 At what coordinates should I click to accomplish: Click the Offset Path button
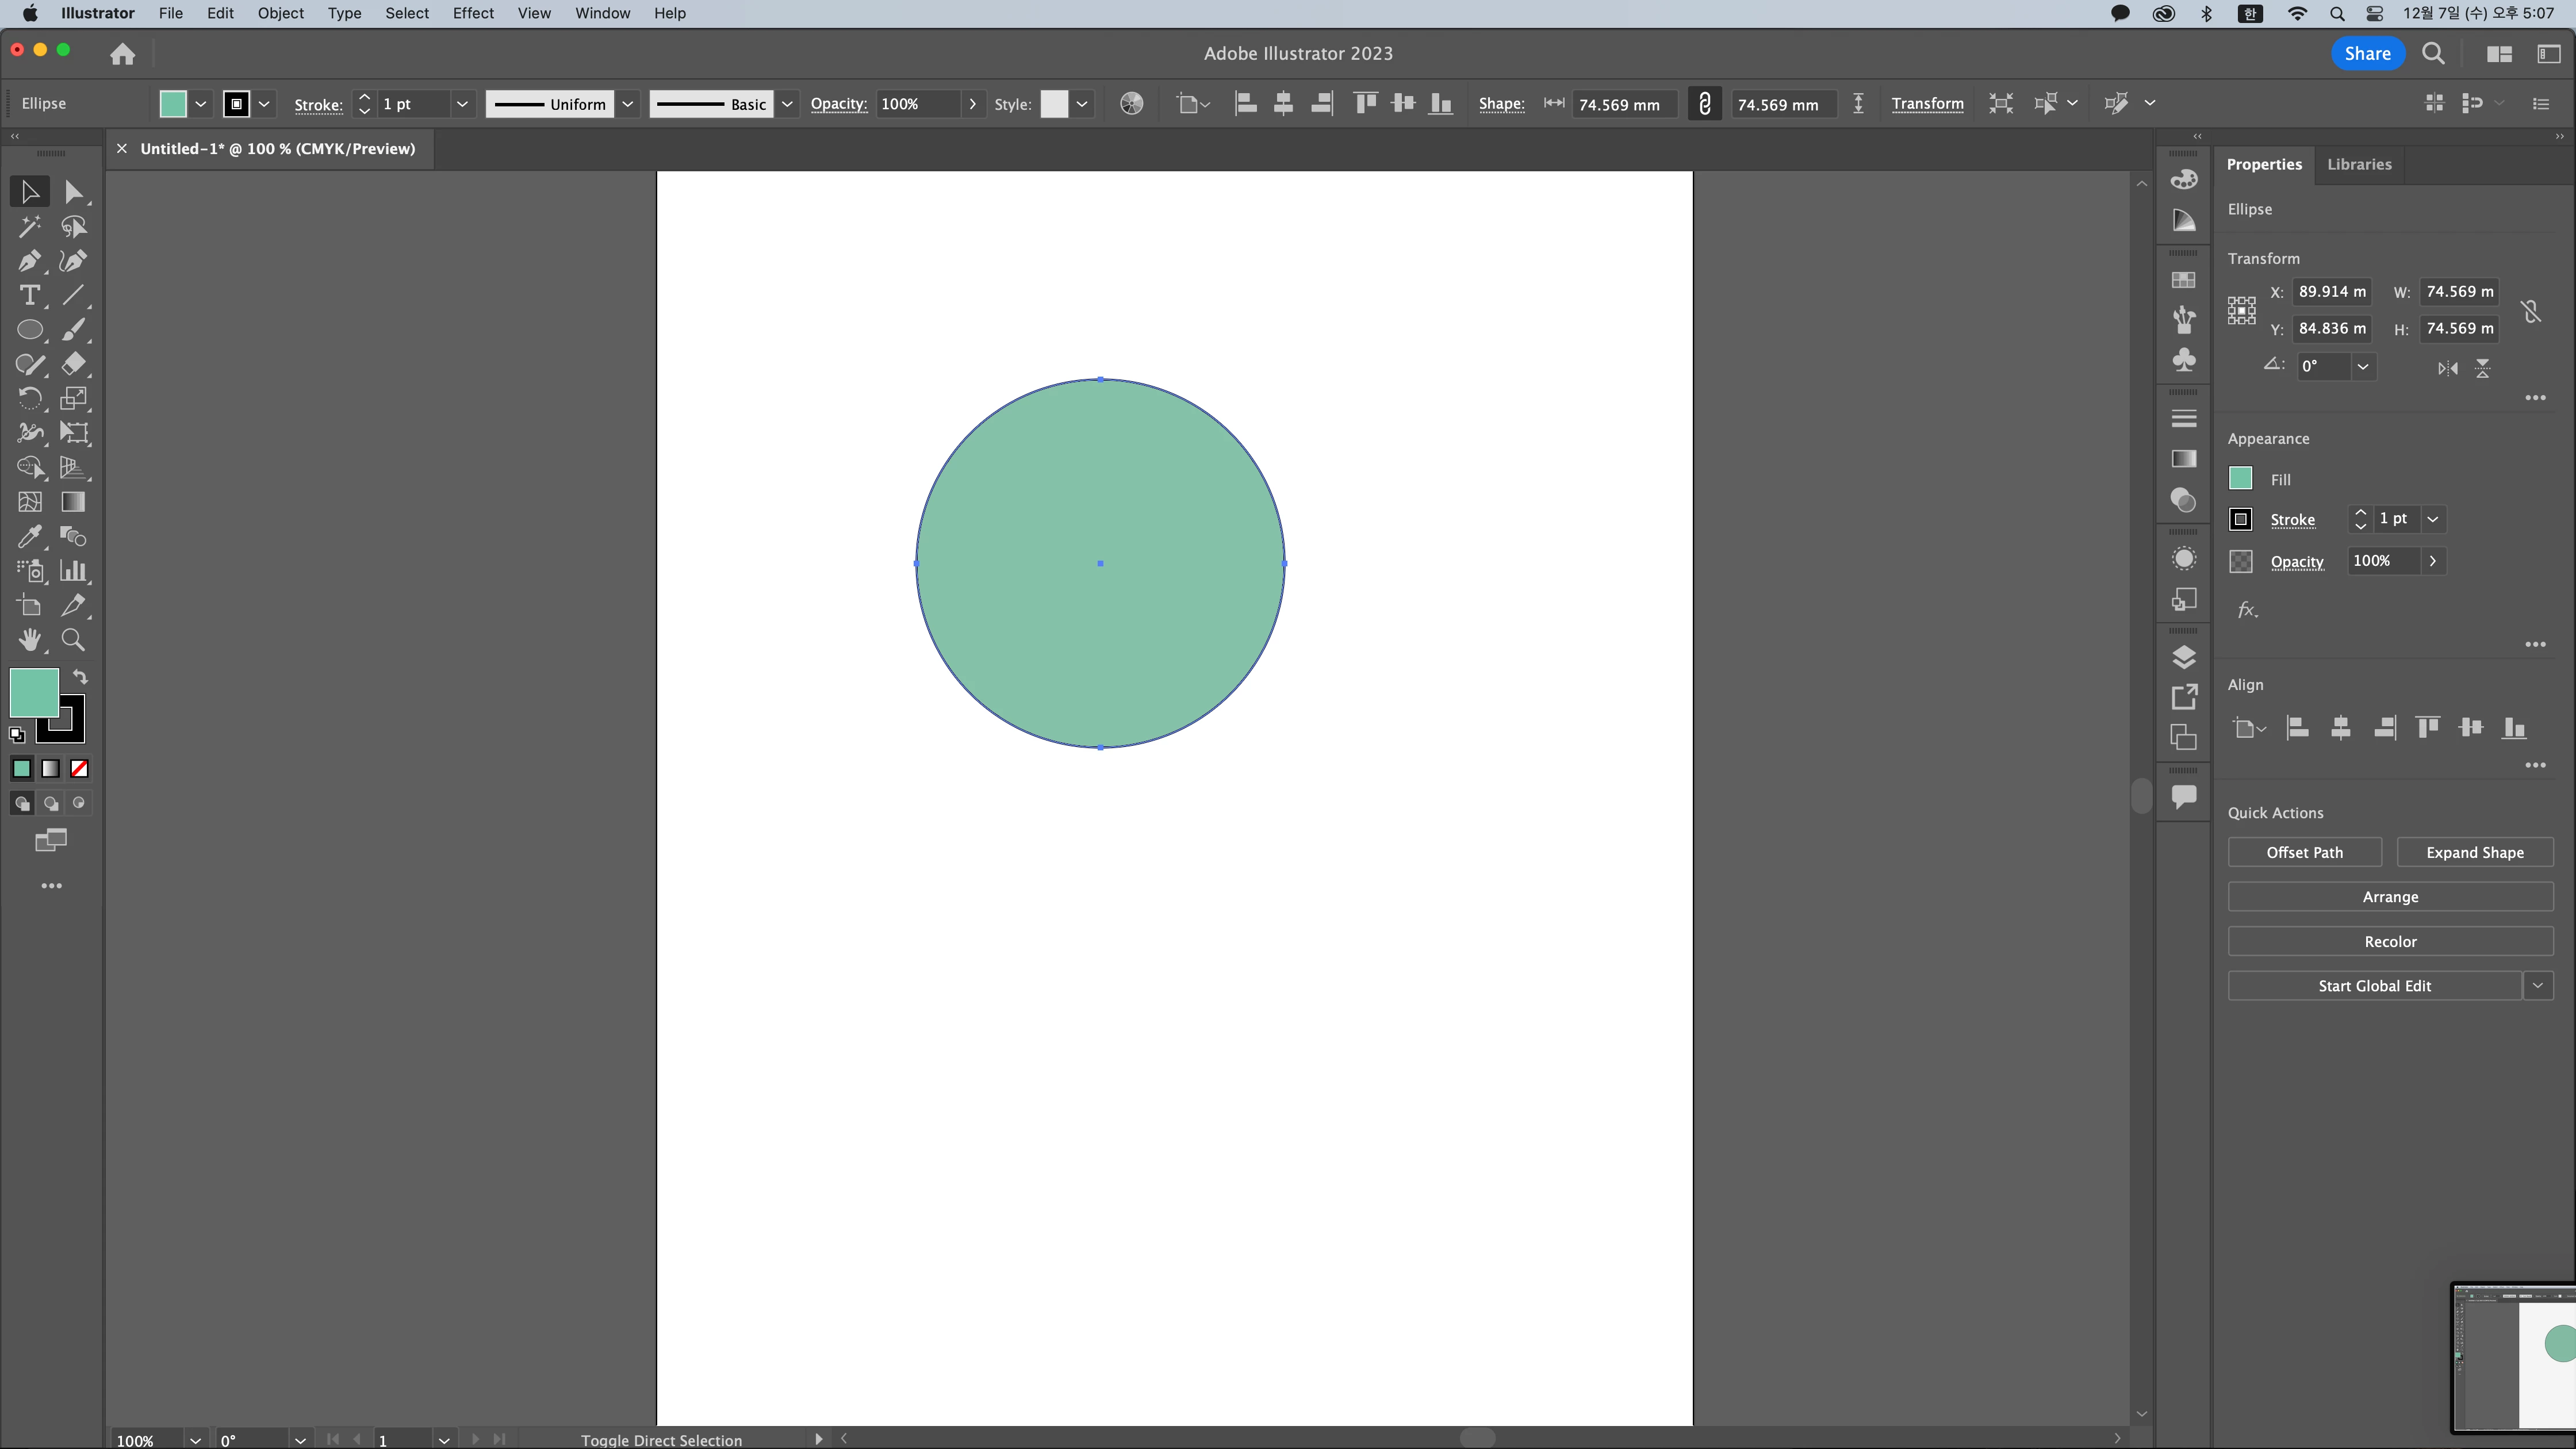2304,853
